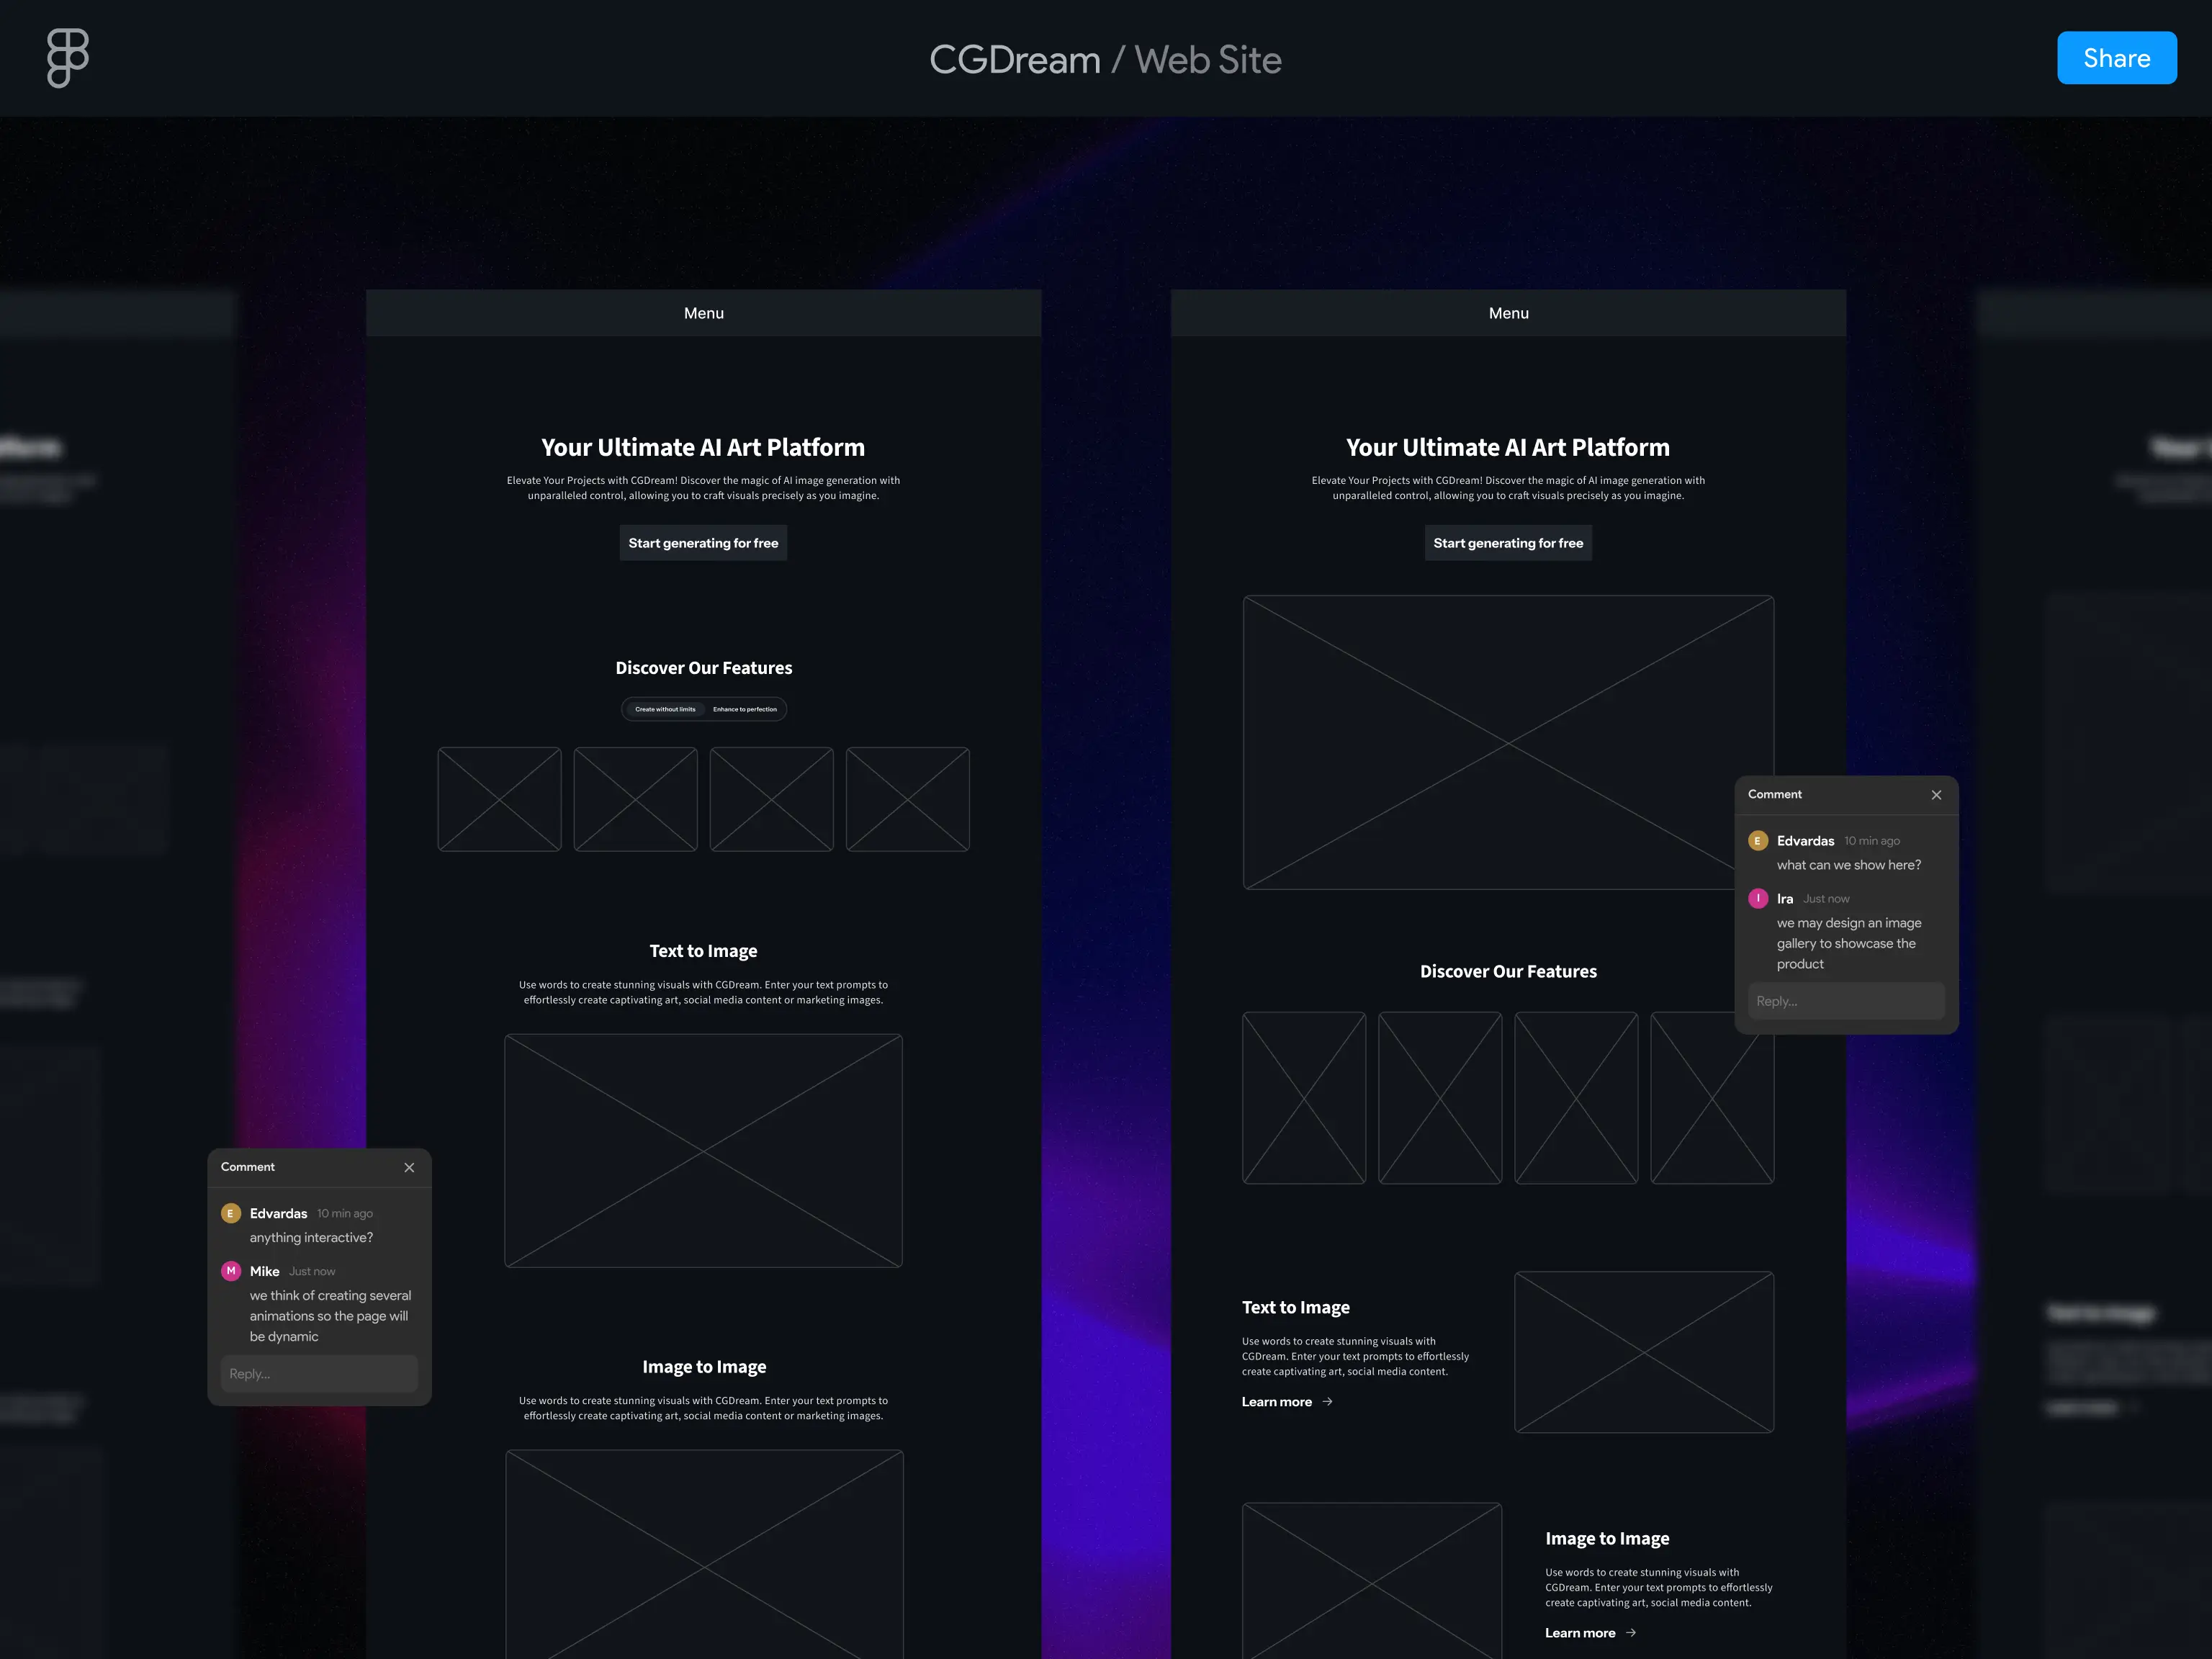Open Menu in left wireframe

[x=703, y=313]
